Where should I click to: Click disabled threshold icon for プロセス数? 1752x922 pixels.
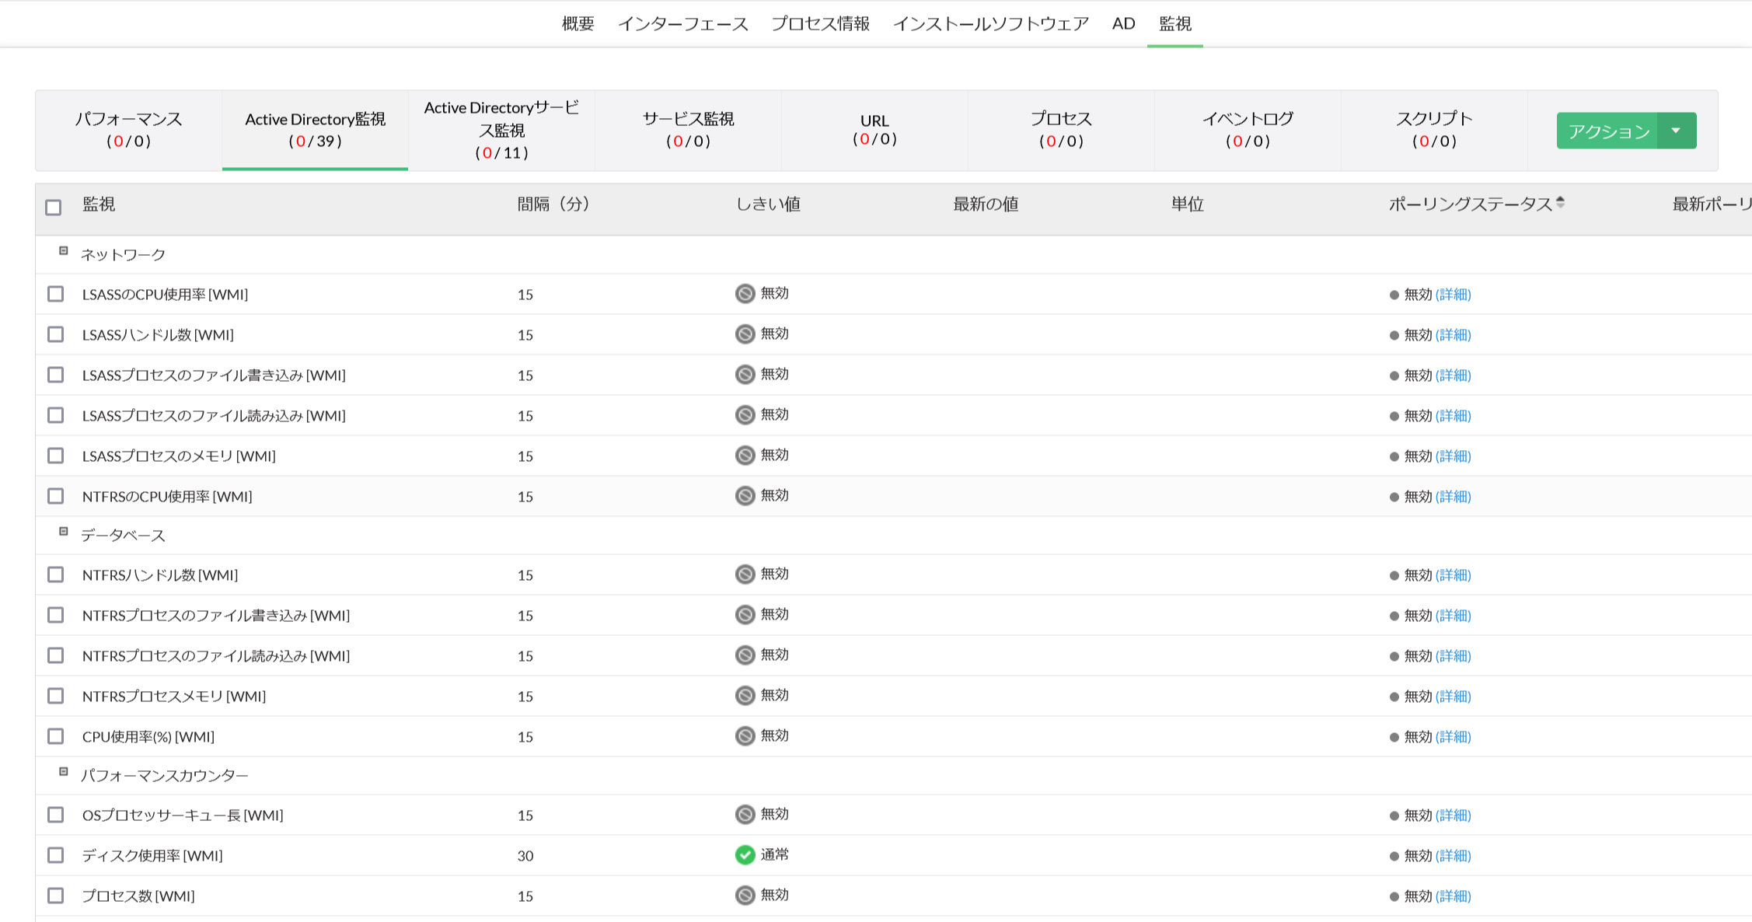click(x=745, y=896)
